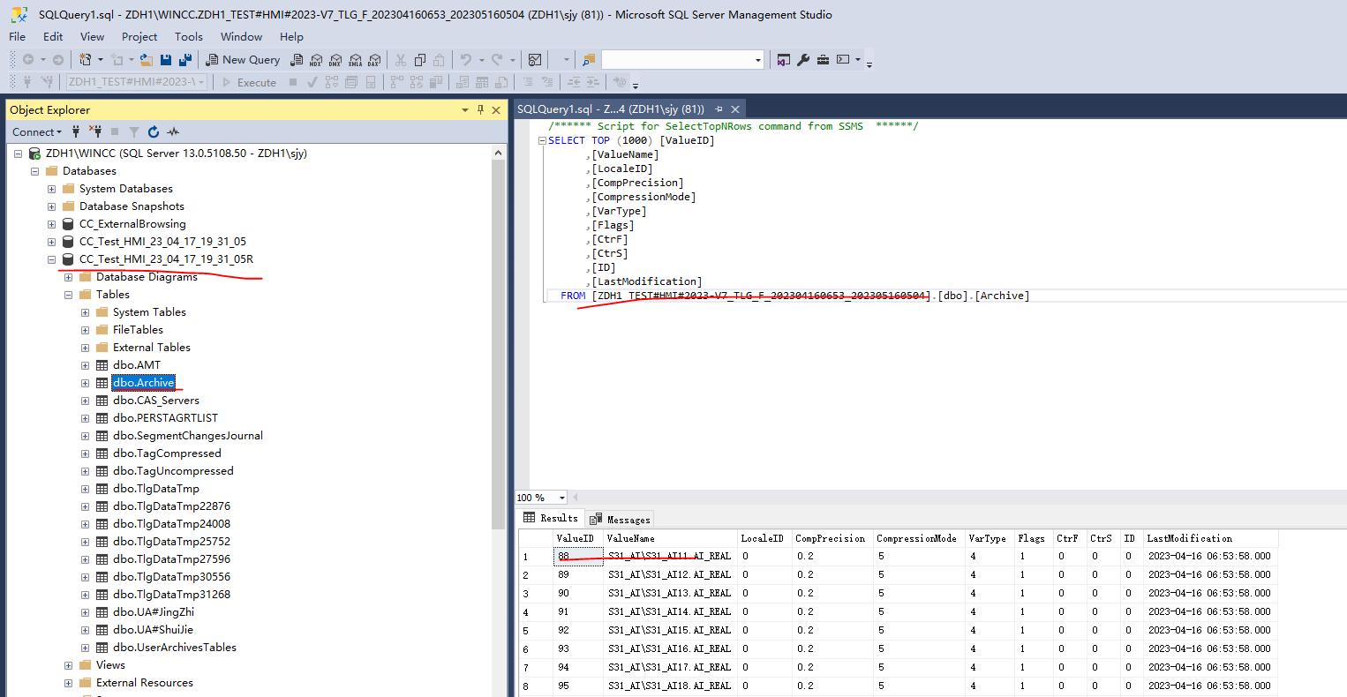1347x697 pixels.
Task: Switch to the Messages tab
Action: click(x=621, y=520)
